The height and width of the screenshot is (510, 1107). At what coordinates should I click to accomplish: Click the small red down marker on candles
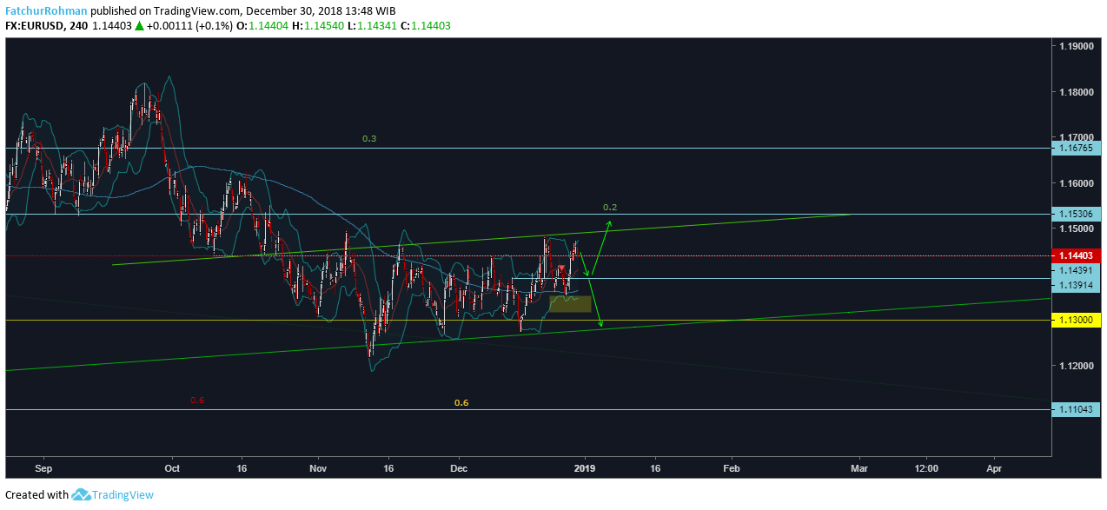[561, 268]
